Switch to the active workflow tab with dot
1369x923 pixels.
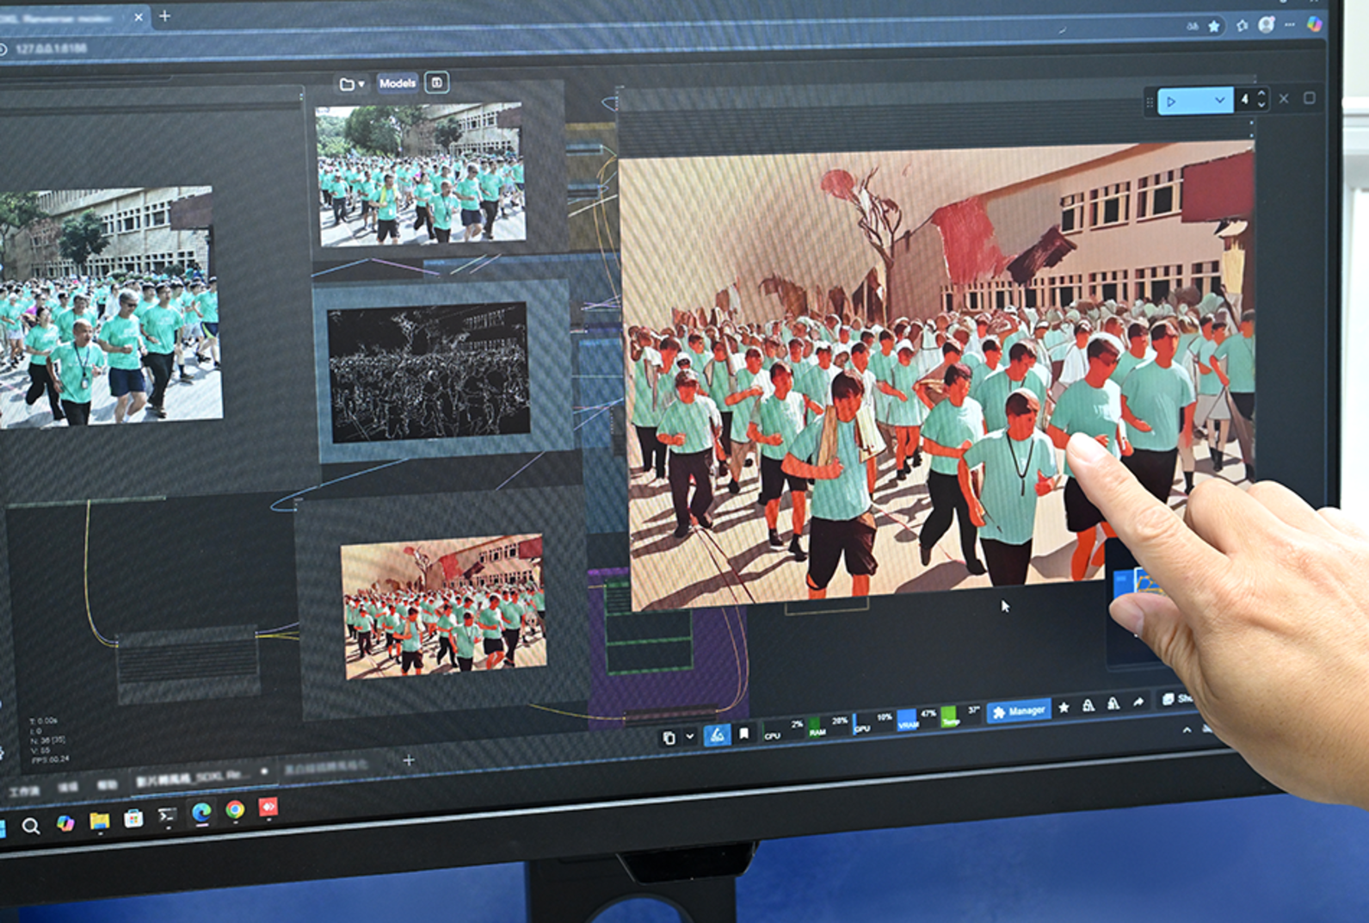pyautogui.click(x=203, y=777)
